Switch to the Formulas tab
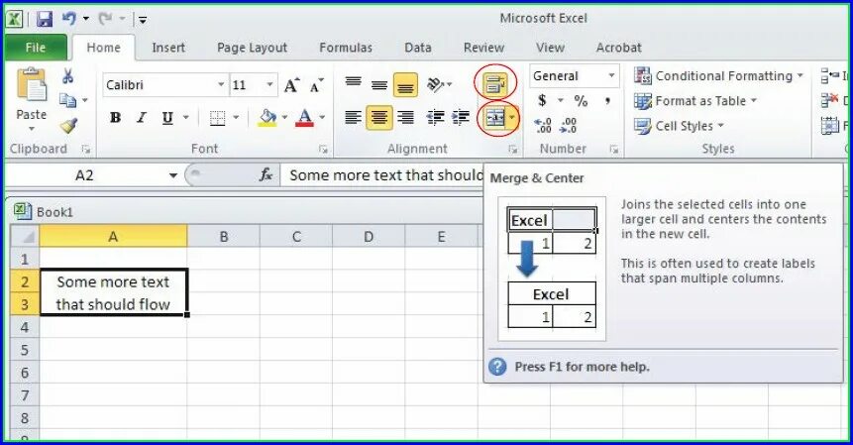Viewport: 853px width, 445px height. click(346, 48)
